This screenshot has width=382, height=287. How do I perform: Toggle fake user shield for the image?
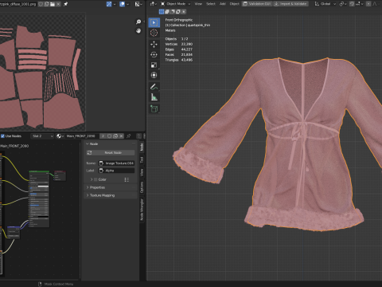[x=41, y=4]
